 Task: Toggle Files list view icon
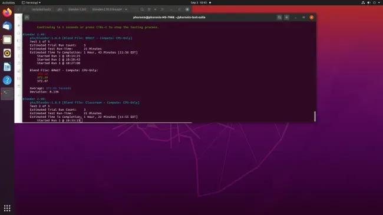click(149, 9)
